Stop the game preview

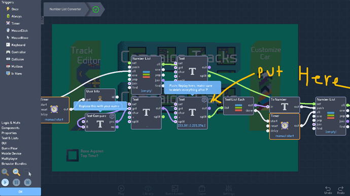point(28,182)
